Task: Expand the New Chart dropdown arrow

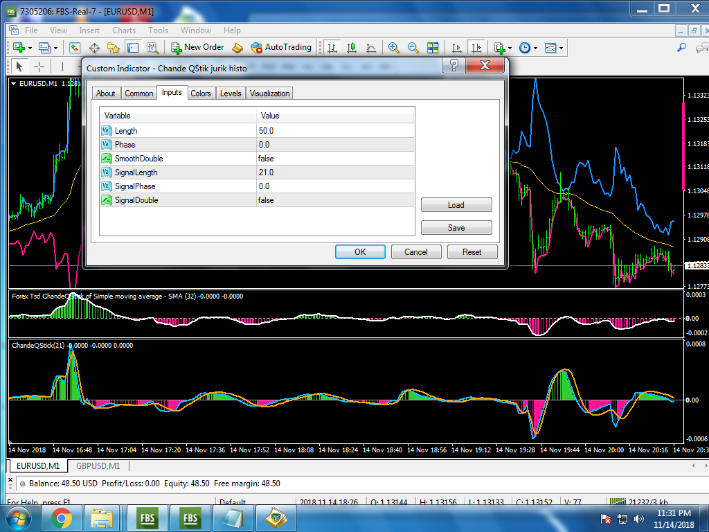Action: (28, 48)
